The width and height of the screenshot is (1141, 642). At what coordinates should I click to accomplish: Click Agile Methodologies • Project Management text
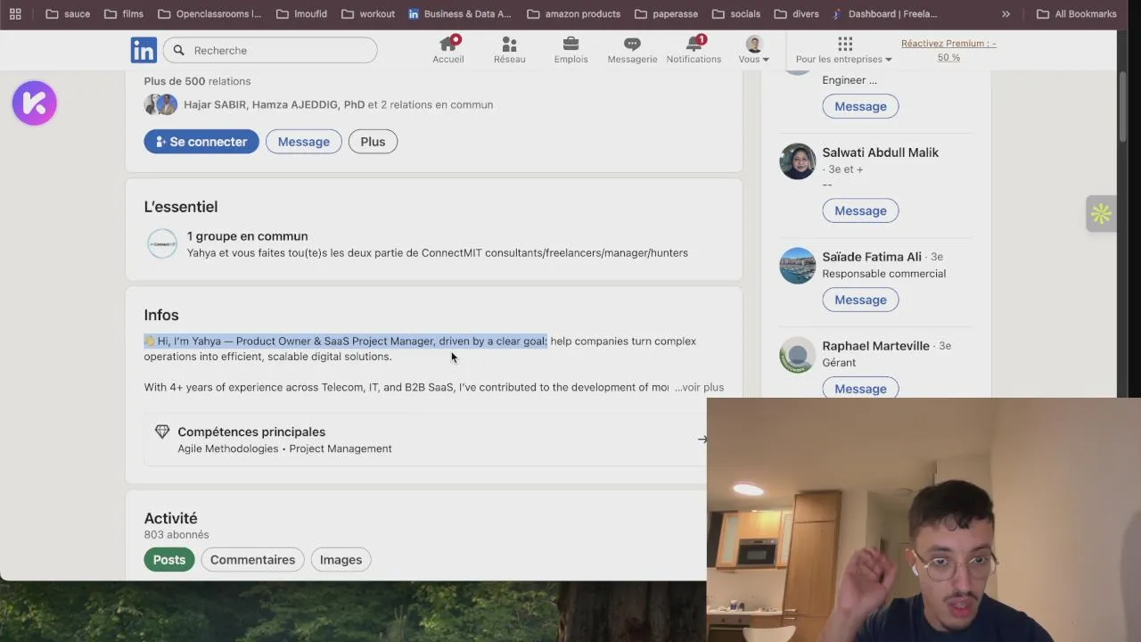click(284, 449)
